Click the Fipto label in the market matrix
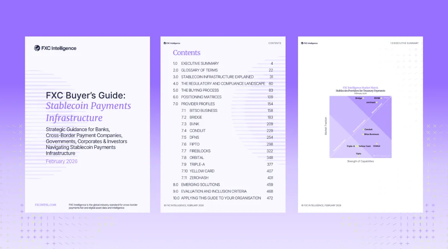 [x=358, y=153]
